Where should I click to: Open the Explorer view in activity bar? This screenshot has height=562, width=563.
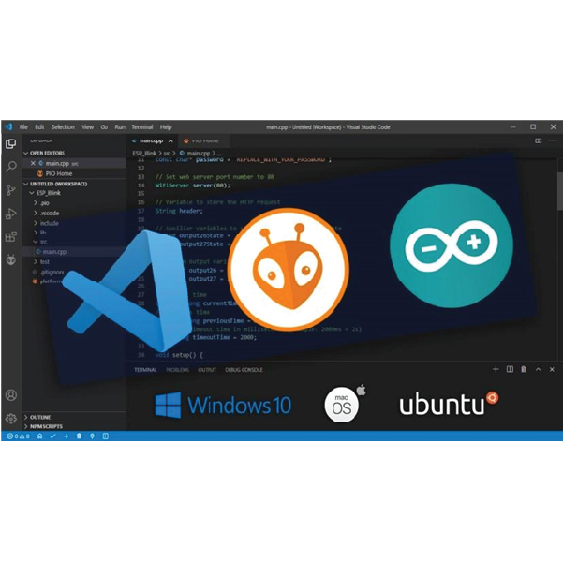(x=10, y=143)
